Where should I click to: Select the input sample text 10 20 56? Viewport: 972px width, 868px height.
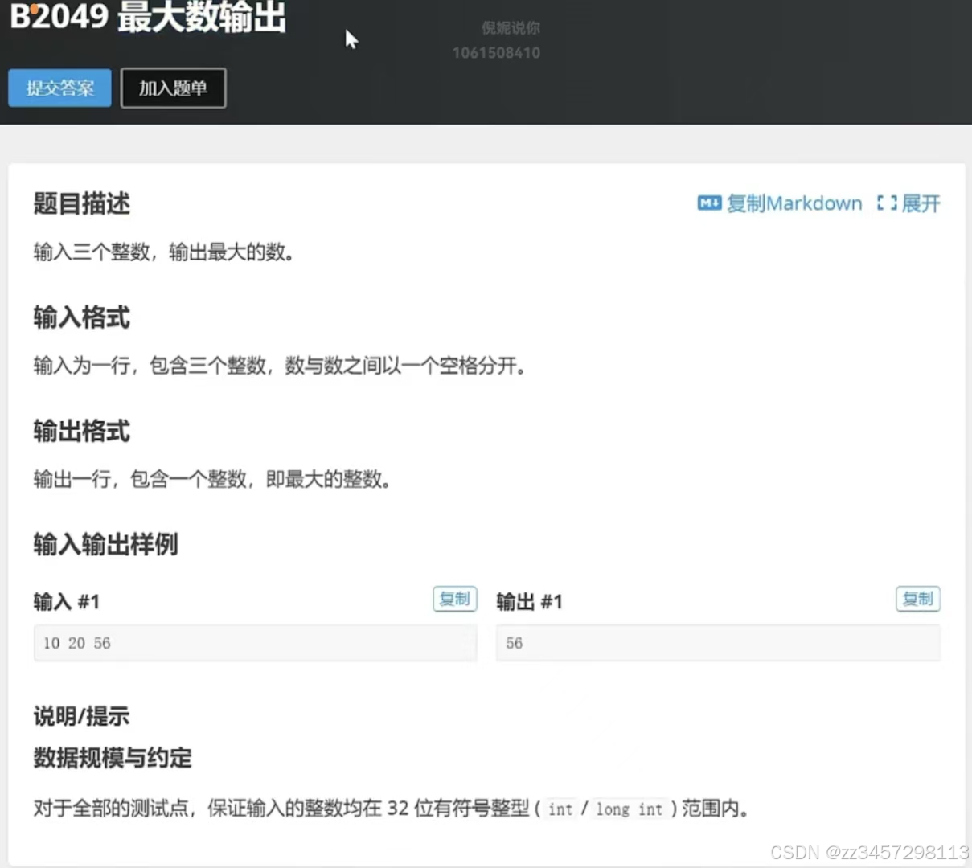[76, 643]
